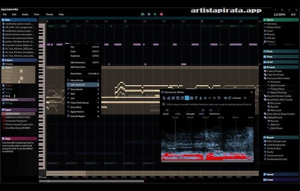Collapse the Help panel header
Viewport: 300px width, 191px height.
coord(19,139)
